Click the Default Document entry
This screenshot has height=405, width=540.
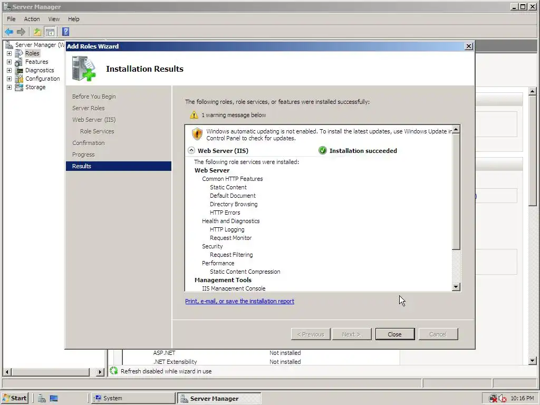pyautogui.click(x=233, y=196)
